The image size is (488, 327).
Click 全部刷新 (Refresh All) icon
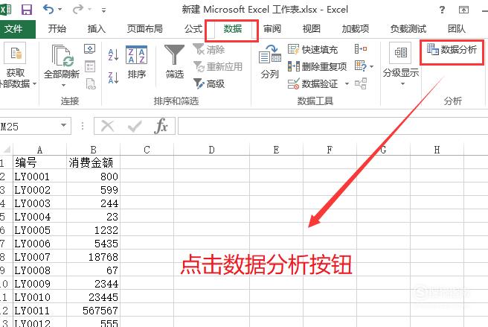(x=62, y=57)
